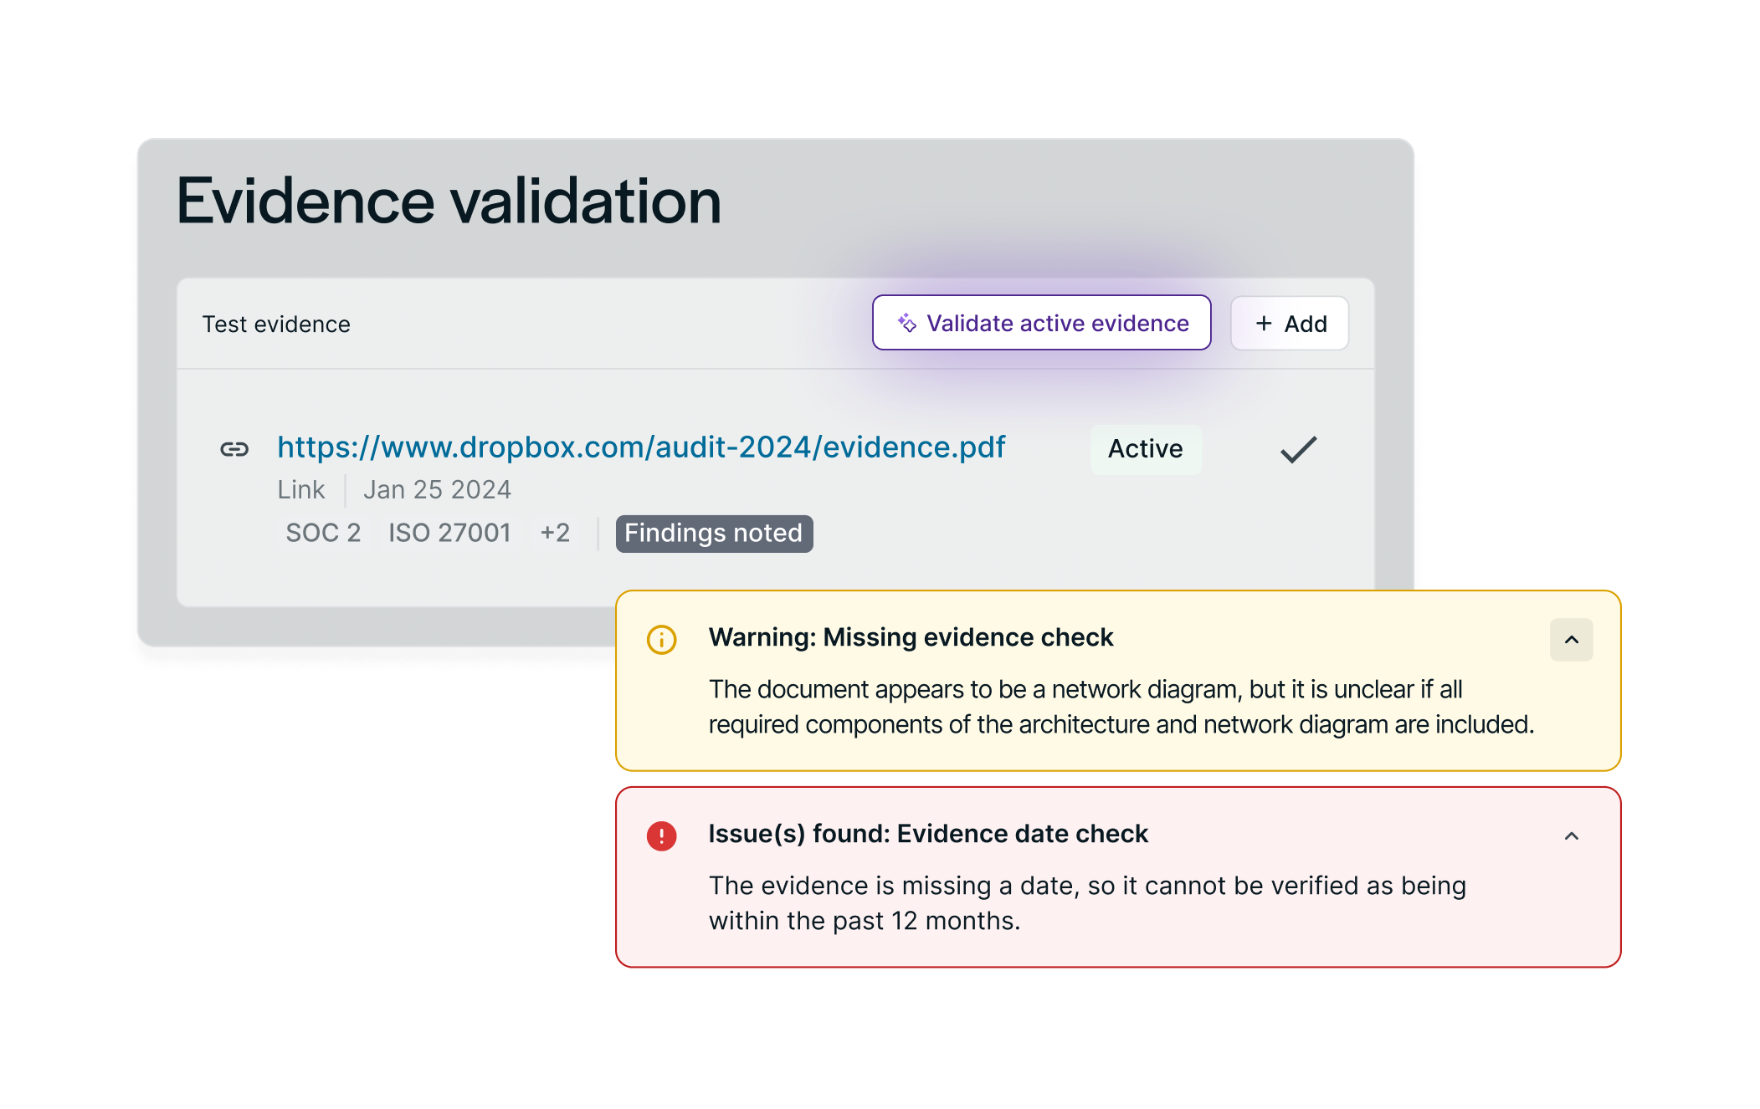Click the red error alert icon
This screenshot has height=1109, width=1760.
coord(661,836)
